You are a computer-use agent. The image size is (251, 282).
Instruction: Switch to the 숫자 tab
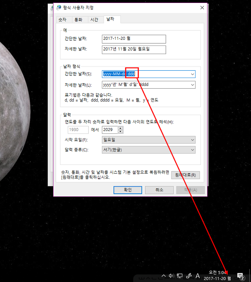click(x=62, y=20)
